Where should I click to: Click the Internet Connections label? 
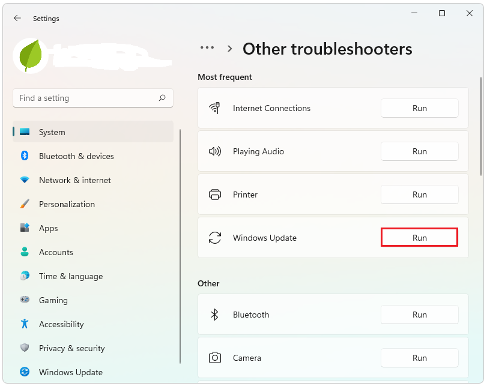[271, 108]
